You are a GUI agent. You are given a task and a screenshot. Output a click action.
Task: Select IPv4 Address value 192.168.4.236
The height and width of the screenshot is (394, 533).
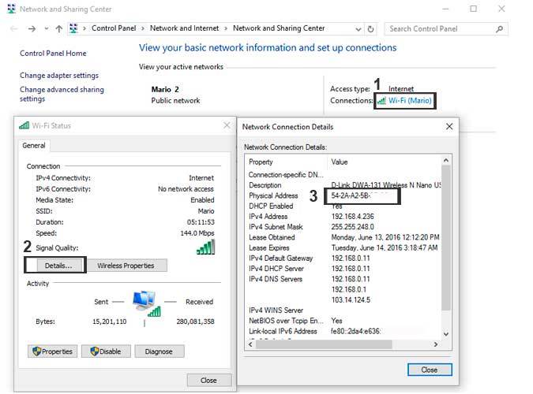[352, 217]
